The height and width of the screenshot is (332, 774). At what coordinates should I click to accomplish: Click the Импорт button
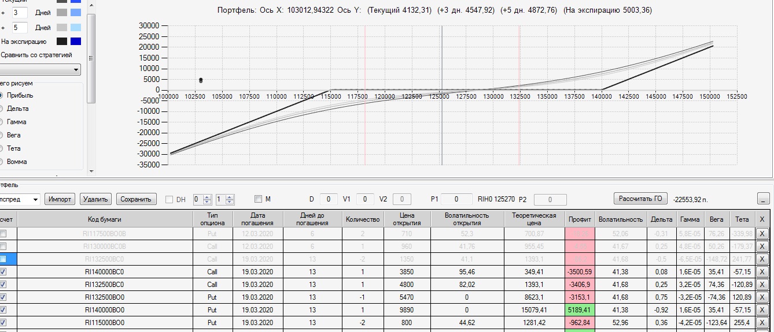[60, 199]
